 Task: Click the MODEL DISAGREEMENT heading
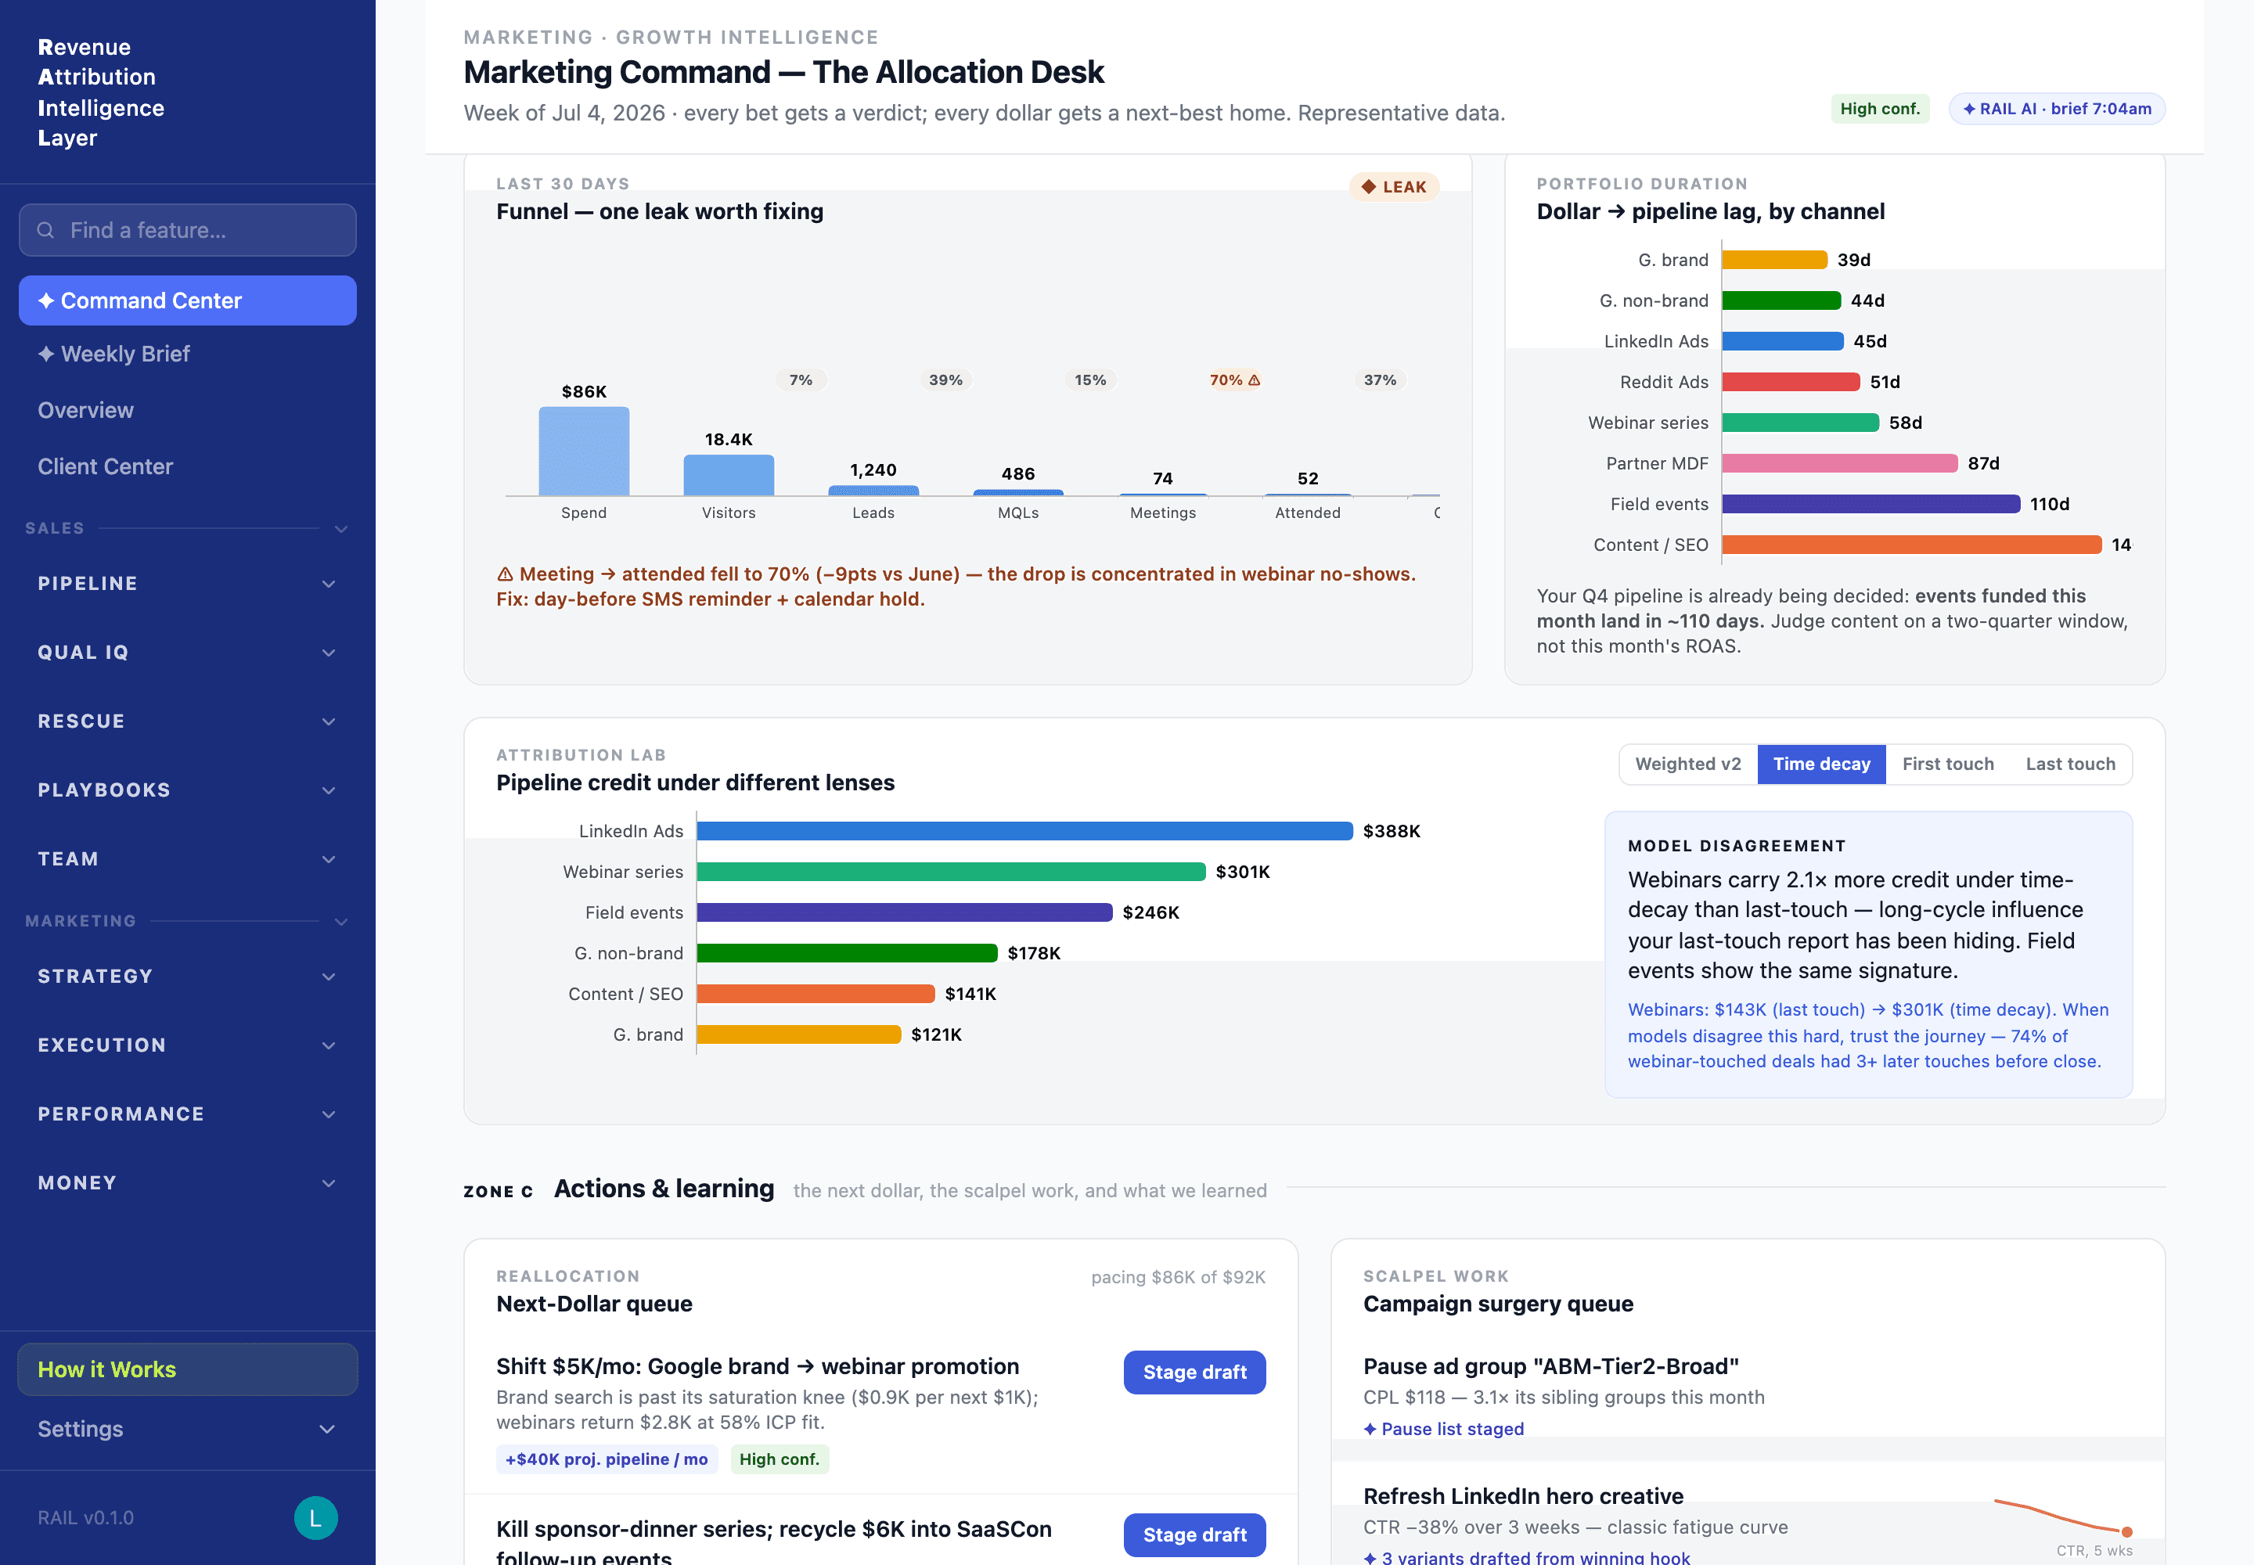point(1737,846)
